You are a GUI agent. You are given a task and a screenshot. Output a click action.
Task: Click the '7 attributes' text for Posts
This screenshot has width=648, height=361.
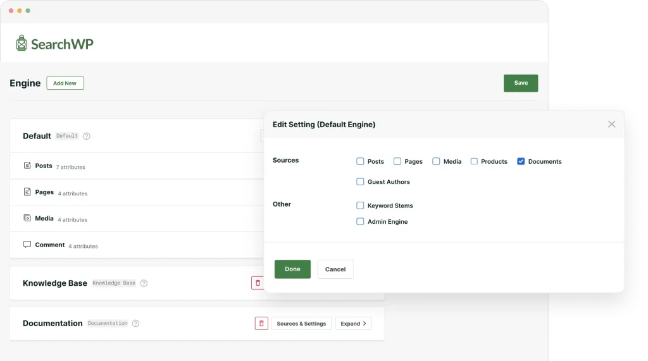71,168
